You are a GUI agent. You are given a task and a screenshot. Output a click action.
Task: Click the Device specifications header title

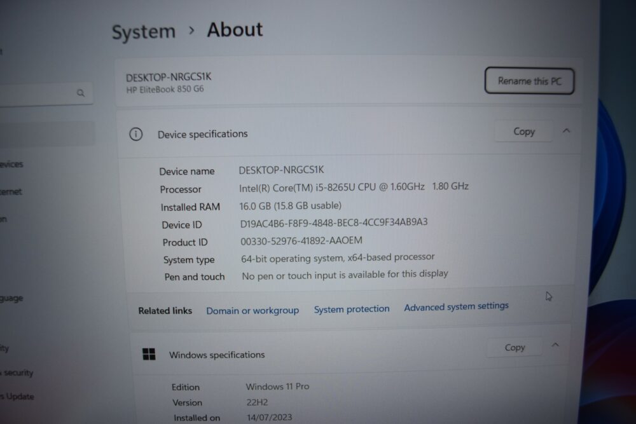[x=202, y=134]
